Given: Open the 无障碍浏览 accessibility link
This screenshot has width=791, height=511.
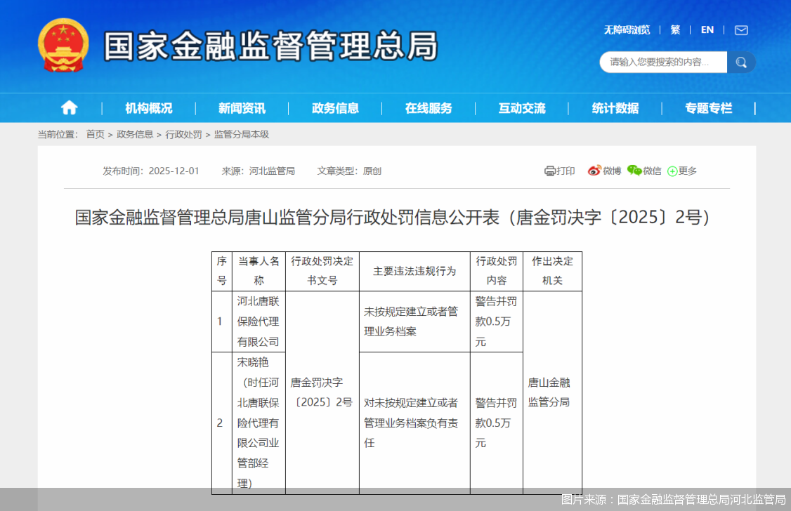Looking at the screenshot, I should [x=627, y=29].
